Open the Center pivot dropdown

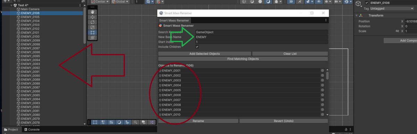click(x=100, y=2)
